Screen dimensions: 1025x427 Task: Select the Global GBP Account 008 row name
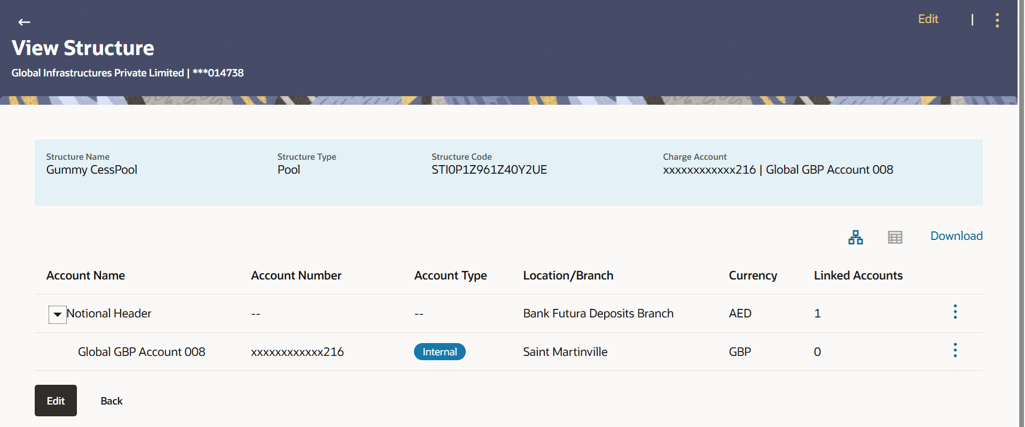[142, 352]
